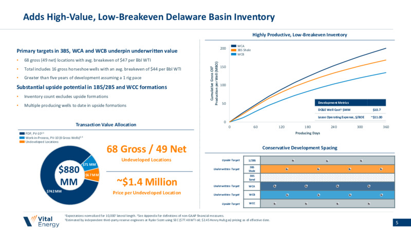Click the Development Metrics table header
Viewport: 411px width, 231px height.
coord(350,103)
